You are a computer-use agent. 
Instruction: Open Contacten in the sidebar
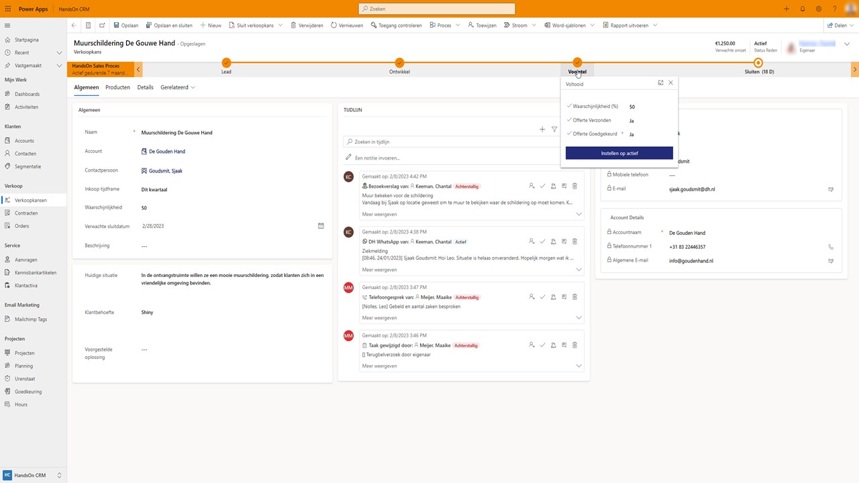pos(26,154)
